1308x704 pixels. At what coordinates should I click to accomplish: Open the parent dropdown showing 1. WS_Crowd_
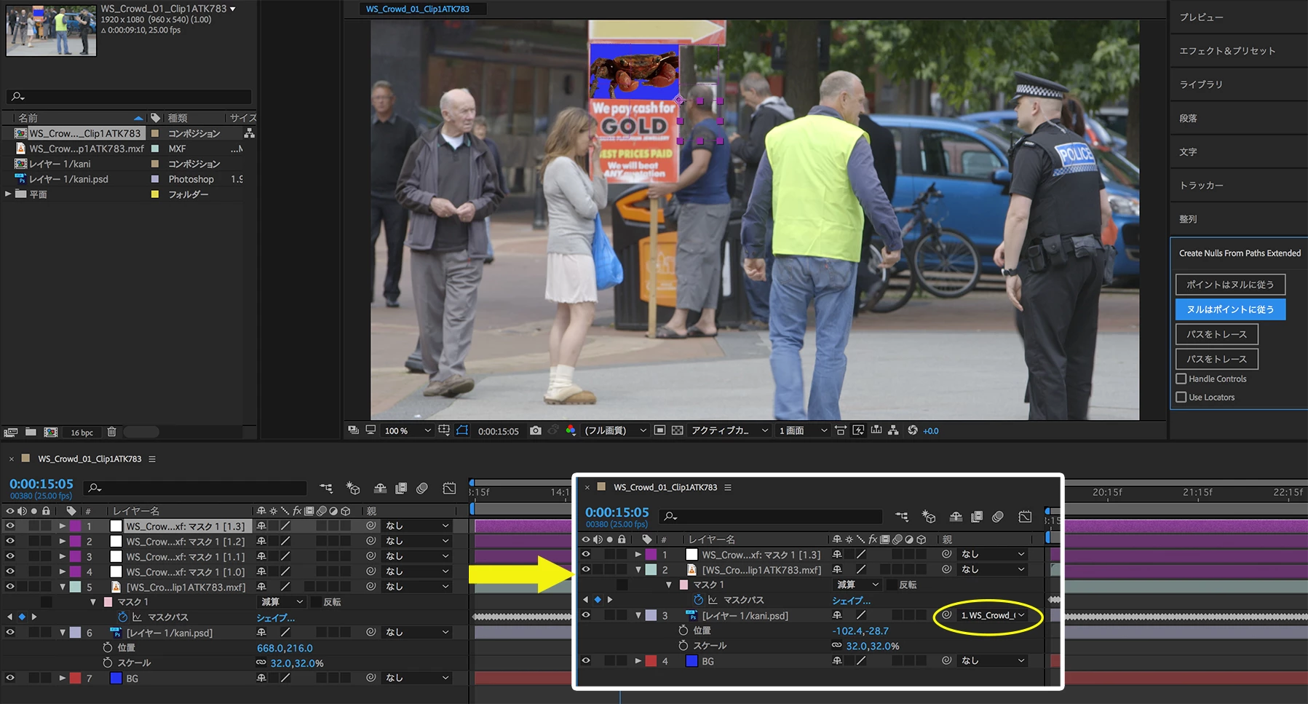pos(993,615)
